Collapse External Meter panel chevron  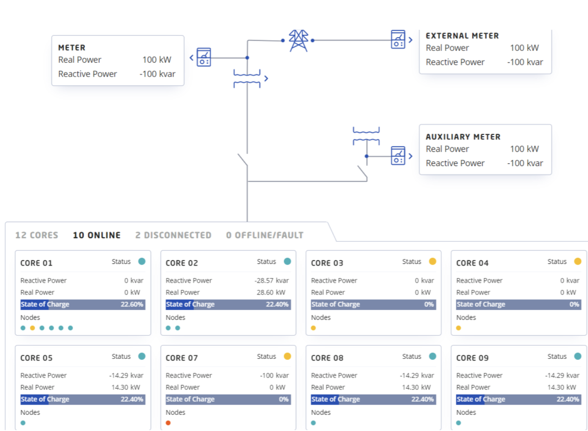[410, 40]
